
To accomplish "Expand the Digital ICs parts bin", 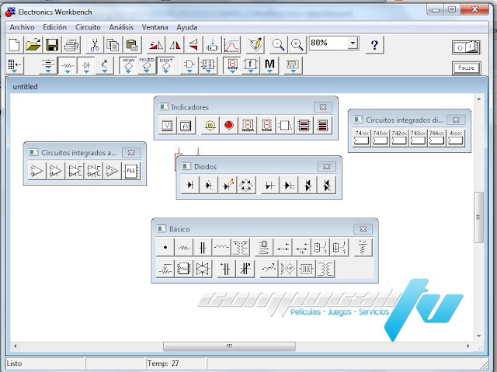I will tap(165, 65).
